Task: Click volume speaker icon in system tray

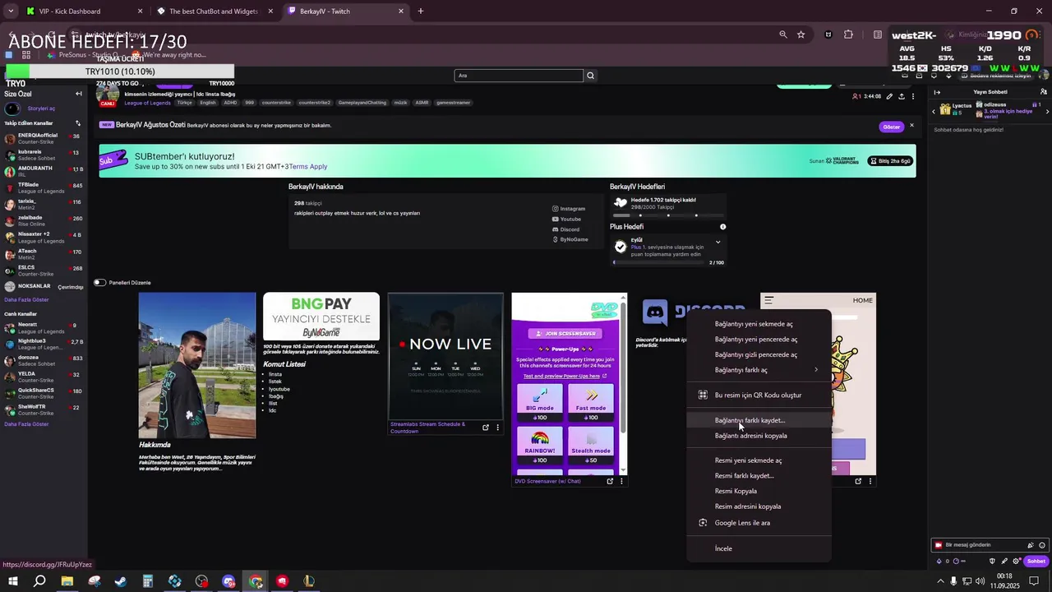Action: (x=979, y=581)
